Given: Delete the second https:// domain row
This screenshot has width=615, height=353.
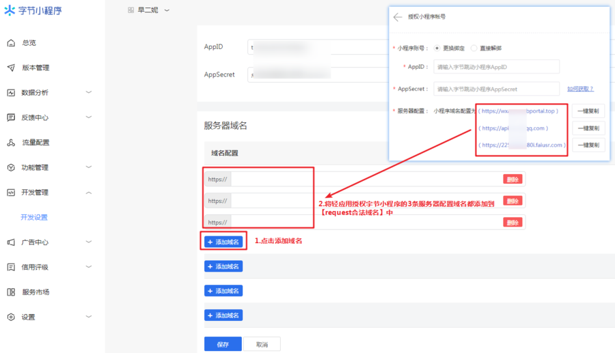Looking at the screenshot, I should (512, 201).
